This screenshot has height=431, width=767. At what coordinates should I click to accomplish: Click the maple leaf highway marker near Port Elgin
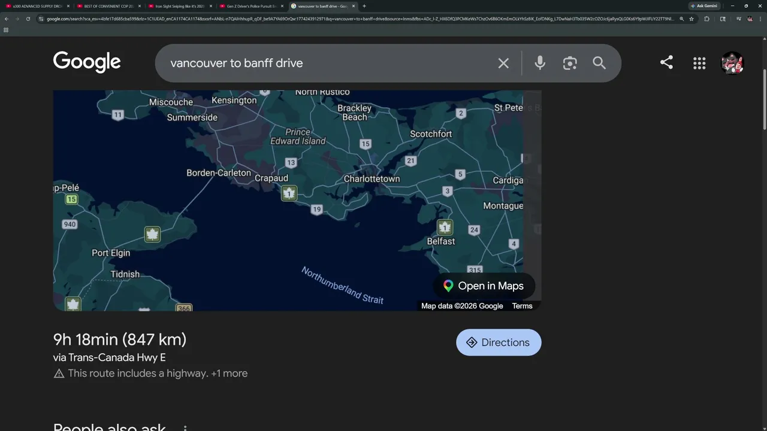coord(153,234)
